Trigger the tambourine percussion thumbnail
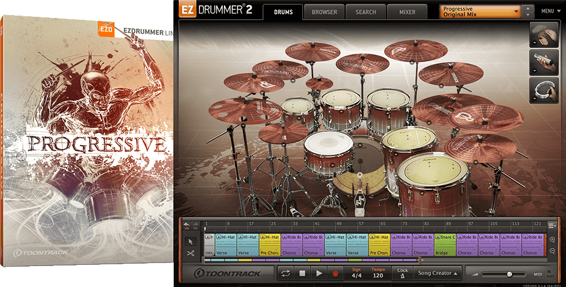The height and width of the screenshot is (287, 566). tap(545, 90)
